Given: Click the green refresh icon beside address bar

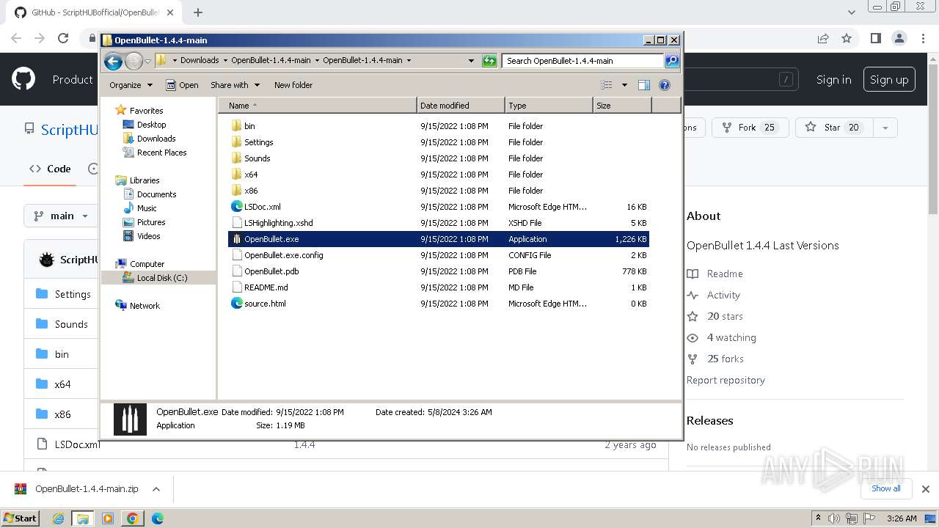Looking at the screenshot, I should pyautogui.click(x=489, y=61).
